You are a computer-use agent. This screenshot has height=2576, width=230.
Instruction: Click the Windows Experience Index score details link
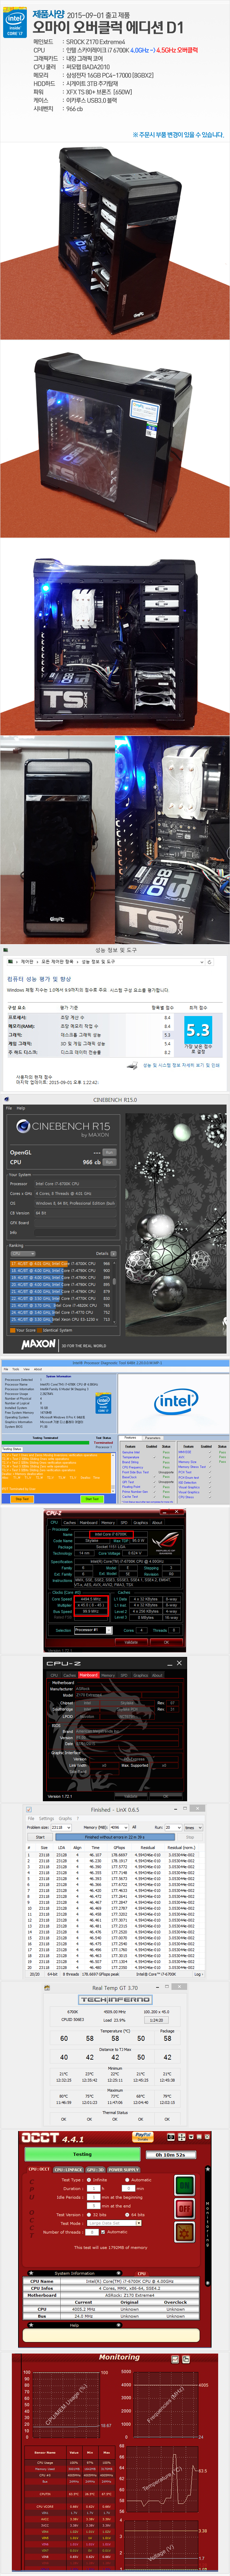coord(180,1064)
